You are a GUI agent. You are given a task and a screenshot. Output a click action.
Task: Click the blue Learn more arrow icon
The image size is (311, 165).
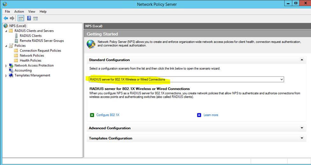[199, 115]
